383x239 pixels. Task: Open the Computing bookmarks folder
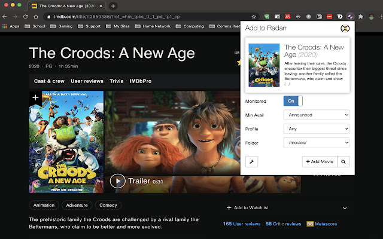click(x=190, y=26)
